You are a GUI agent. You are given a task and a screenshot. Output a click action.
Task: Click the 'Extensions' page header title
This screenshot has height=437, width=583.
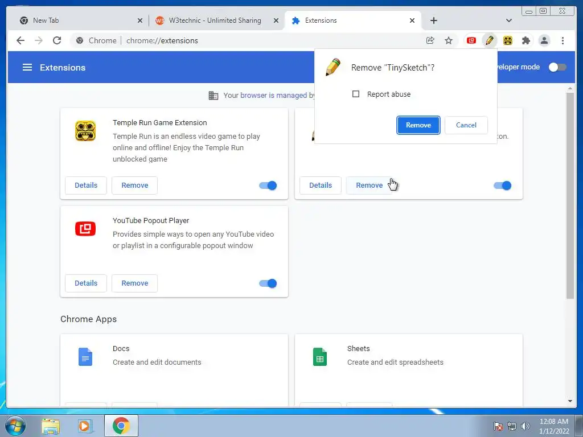(x=63, y=67)
